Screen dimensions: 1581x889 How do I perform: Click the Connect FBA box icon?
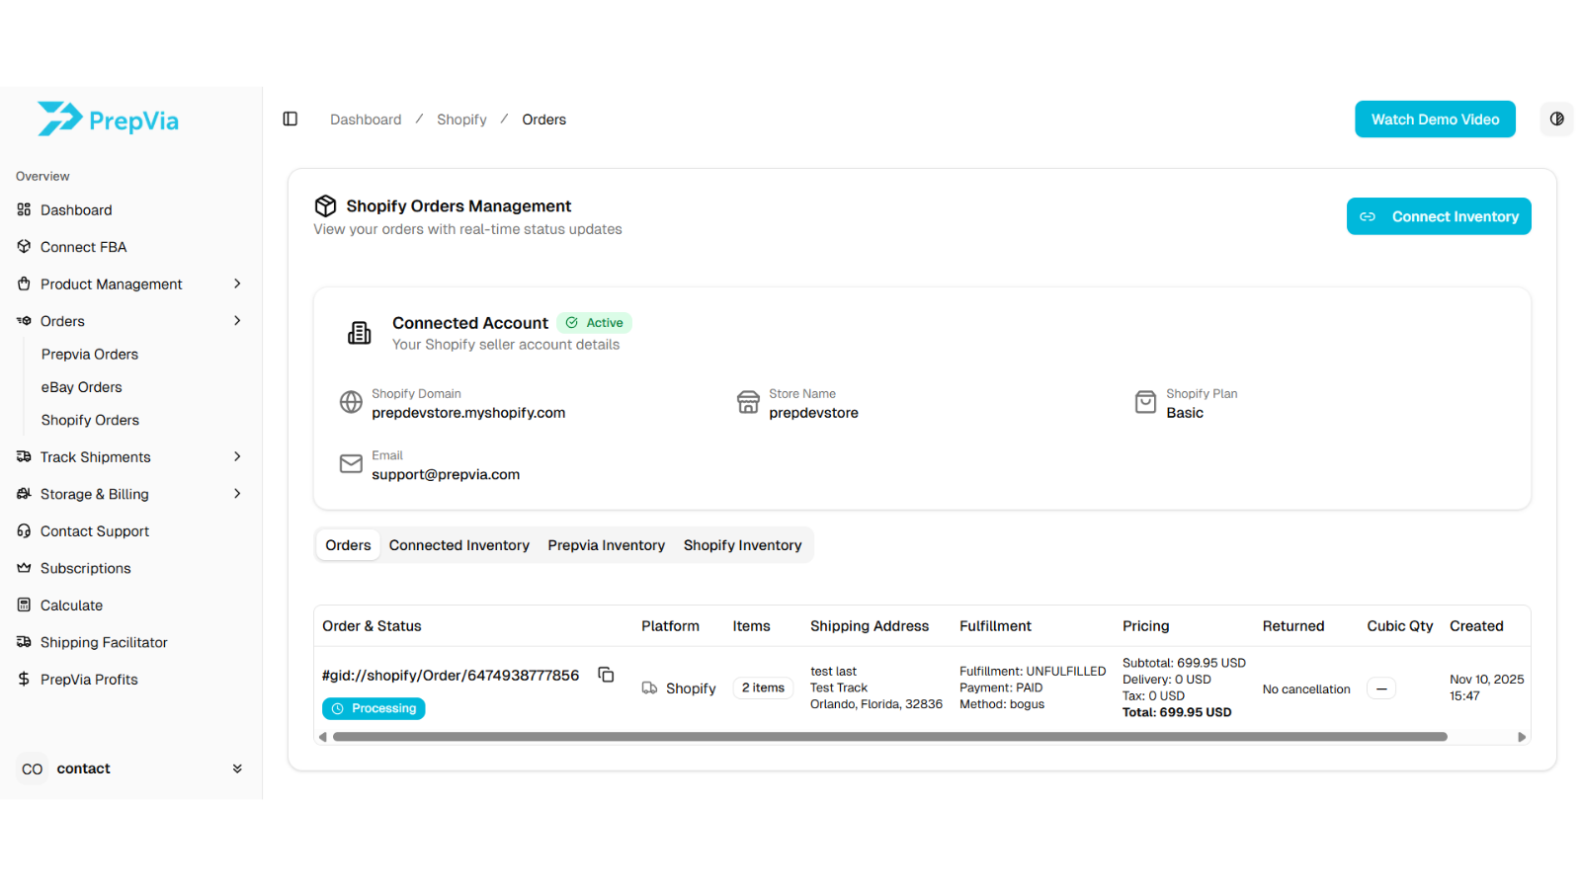(24, 247)
